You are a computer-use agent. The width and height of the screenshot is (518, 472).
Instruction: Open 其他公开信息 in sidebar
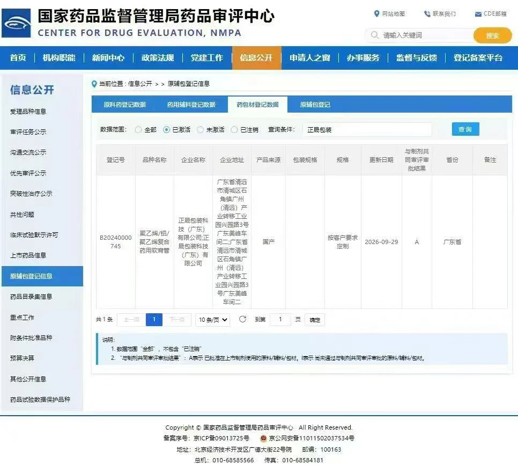tap(28, 379)
